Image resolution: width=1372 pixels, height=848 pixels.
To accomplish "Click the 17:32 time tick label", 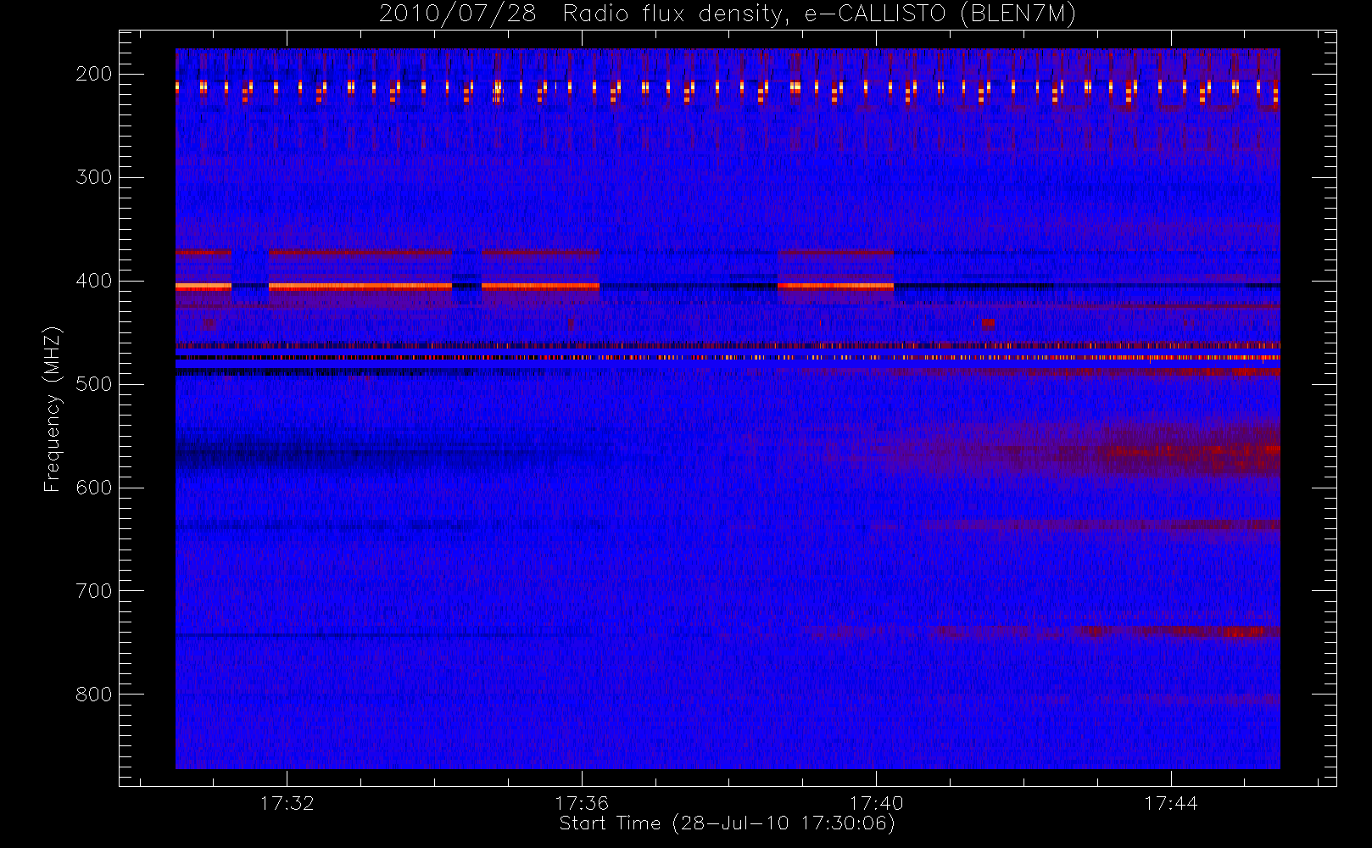I will pyautogui.click(x=287, y=803).
